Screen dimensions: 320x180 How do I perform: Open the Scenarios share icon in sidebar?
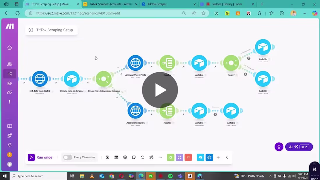click(x=10, y=74)
